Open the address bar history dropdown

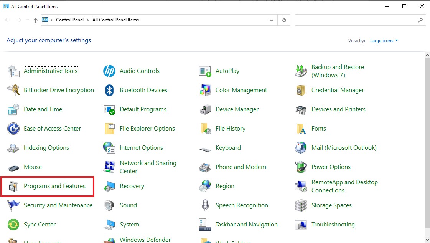(x=272, y=20)
